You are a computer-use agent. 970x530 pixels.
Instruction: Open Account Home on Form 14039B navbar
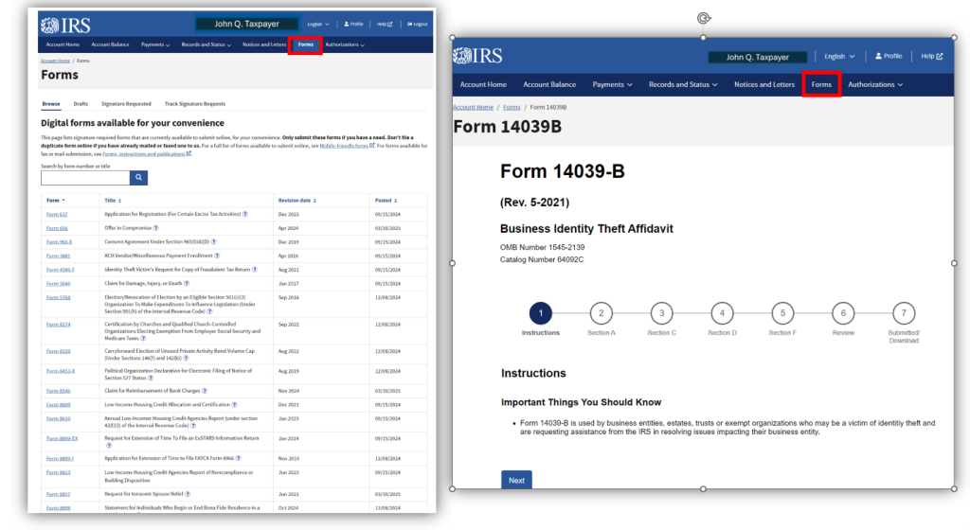click(x=483, y=84)
